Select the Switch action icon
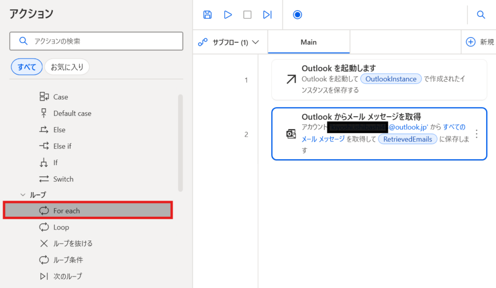The height and width of the screenshot is (288, 496). 44,179
